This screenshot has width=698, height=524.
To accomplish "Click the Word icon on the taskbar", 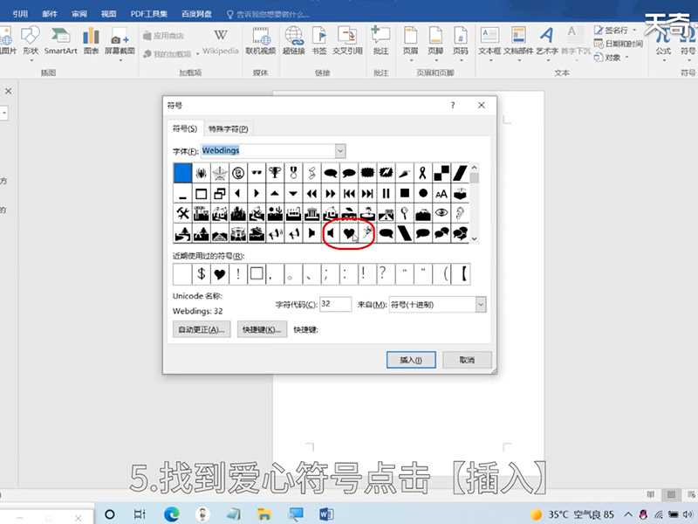I will tap(326, 513).
